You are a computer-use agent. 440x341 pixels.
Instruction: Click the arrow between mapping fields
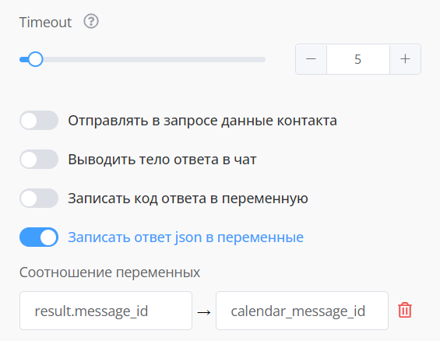[204, 312]
